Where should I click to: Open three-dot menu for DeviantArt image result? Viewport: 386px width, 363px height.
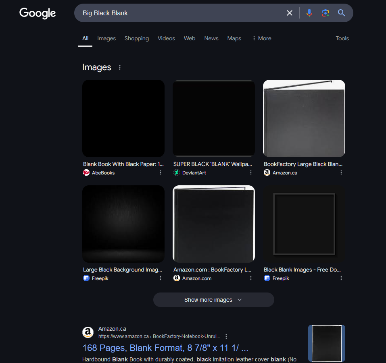251,173
